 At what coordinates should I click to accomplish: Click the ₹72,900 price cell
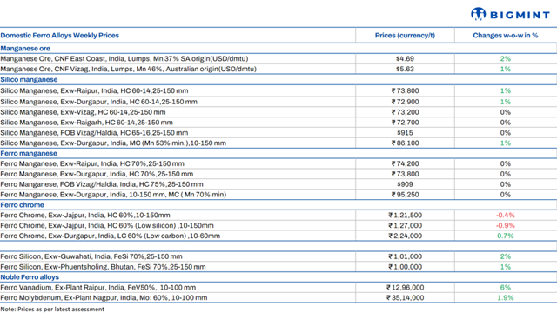(x=405, y=102)
